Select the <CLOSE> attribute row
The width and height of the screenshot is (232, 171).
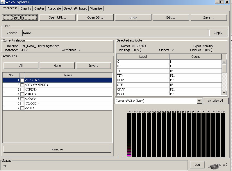(x=57, y=103)
